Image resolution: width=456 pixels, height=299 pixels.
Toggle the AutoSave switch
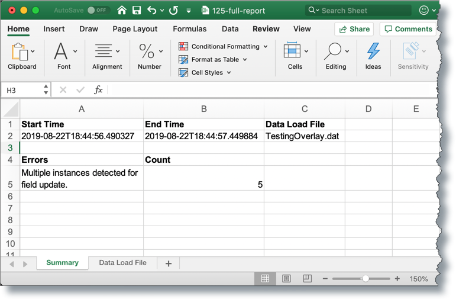point(98,11)
